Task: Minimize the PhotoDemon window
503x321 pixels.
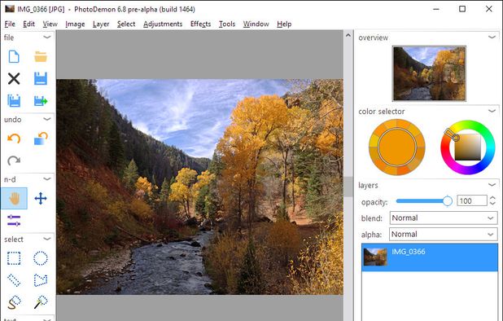Action: coord(436,9)
